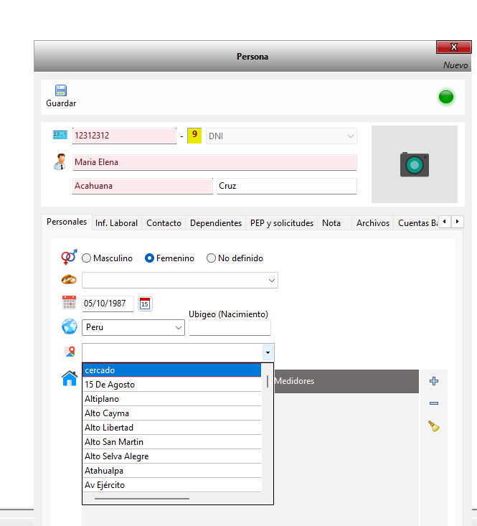Click the Guardar floppy disk icon
This screenshot has width=477, height=526.
point(61,90)
